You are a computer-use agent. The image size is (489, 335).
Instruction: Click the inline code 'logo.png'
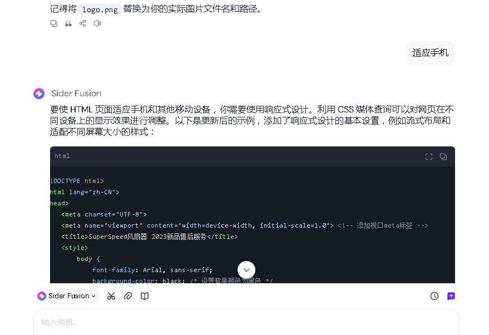coord(100,9)
